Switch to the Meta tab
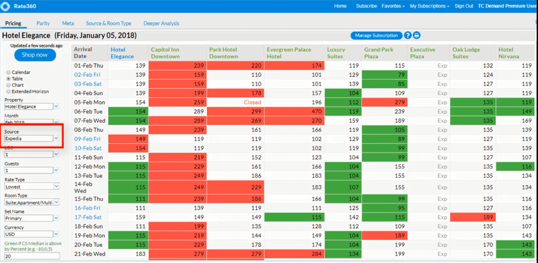The image size is (538, 263). coord(68,23)
